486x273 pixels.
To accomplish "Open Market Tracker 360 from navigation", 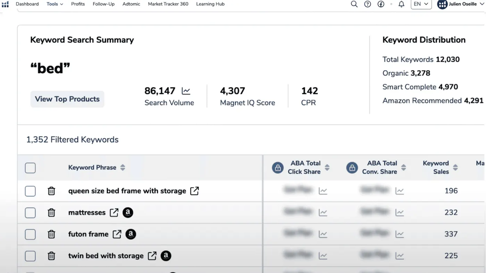I will coord(168,4).
